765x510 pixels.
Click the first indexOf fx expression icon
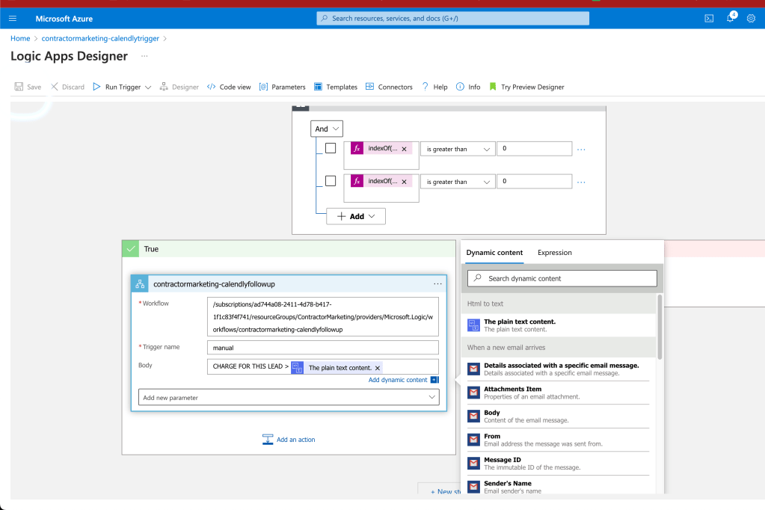click(x=357, y=148)
